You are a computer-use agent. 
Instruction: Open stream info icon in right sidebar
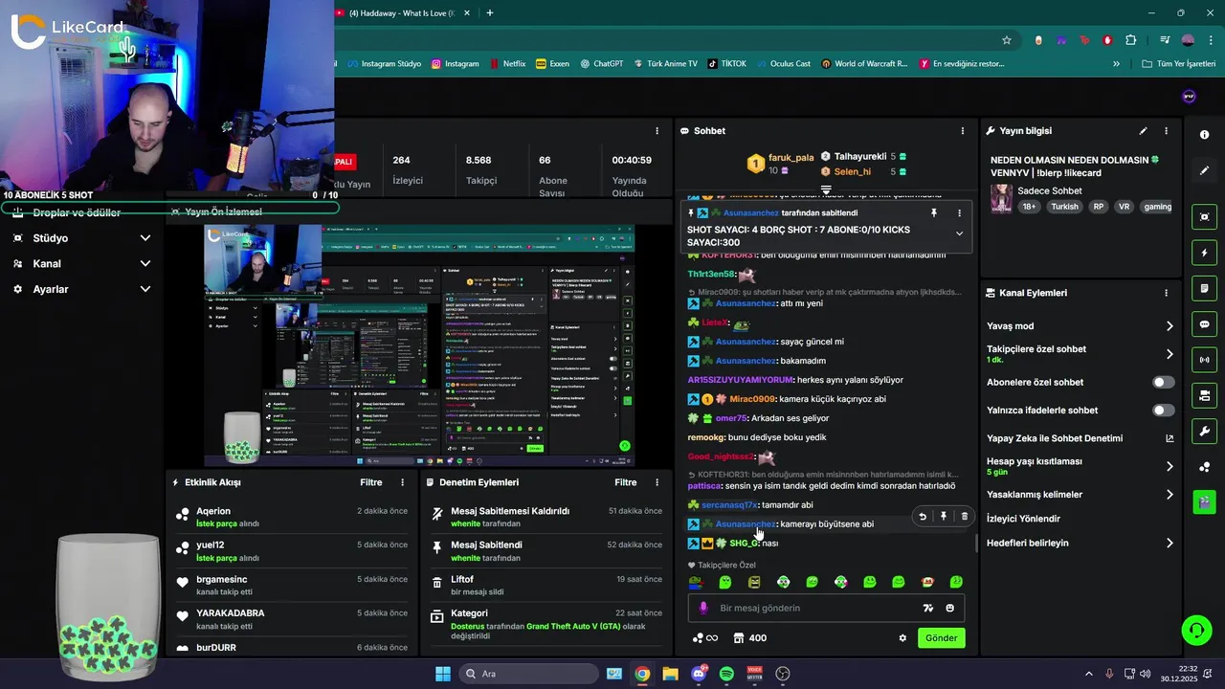coord(1204,135)
